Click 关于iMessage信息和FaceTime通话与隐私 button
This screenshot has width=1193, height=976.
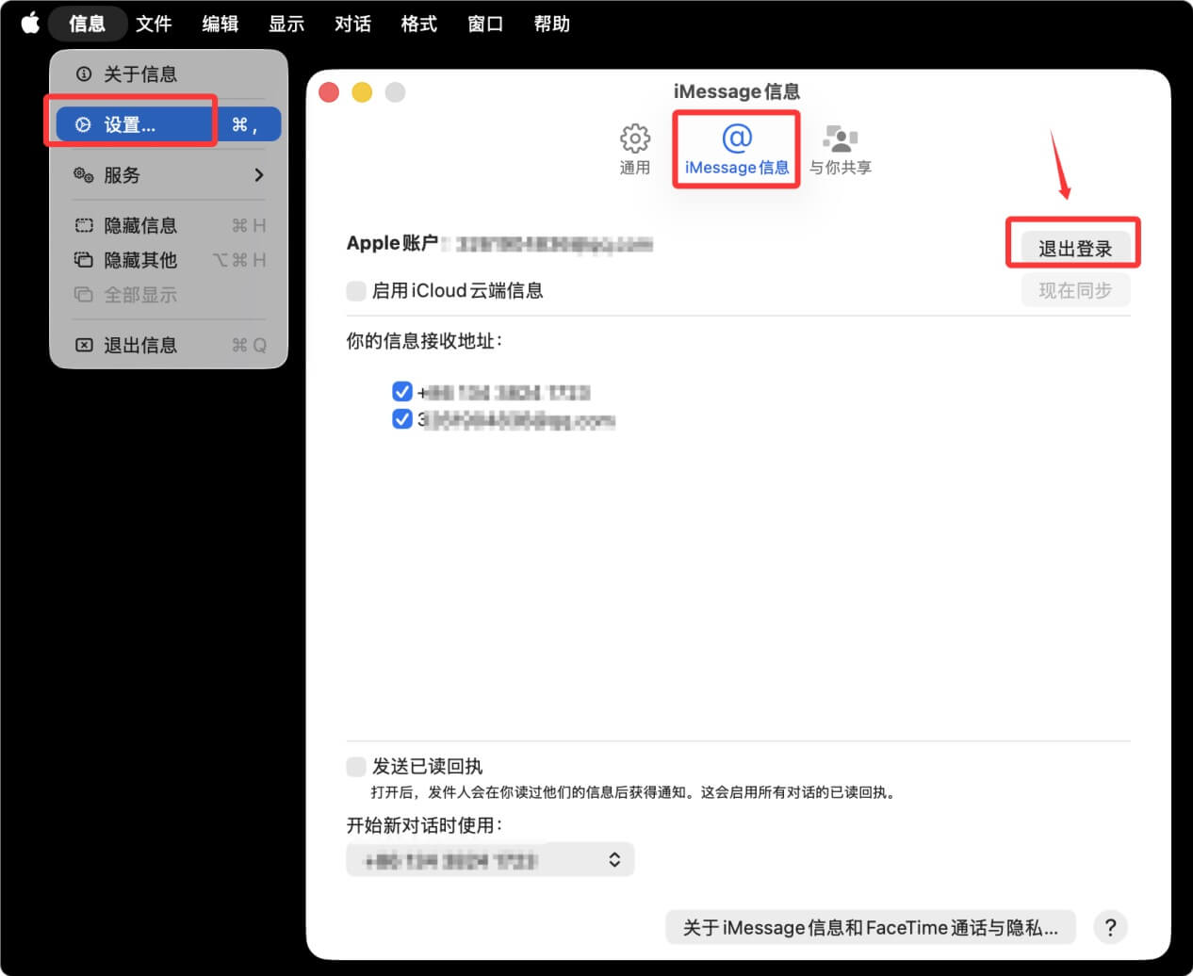(x=869, y=927)
